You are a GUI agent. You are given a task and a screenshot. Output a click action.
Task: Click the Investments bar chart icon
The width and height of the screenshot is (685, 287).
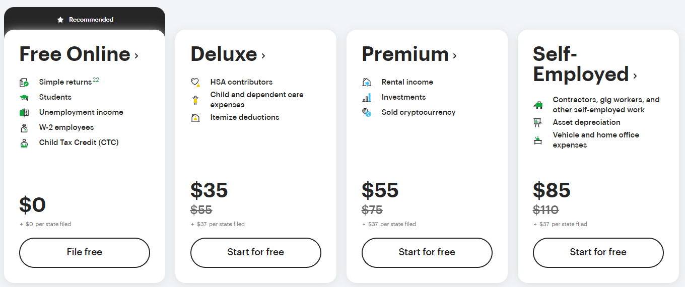[x=367, y=97]
